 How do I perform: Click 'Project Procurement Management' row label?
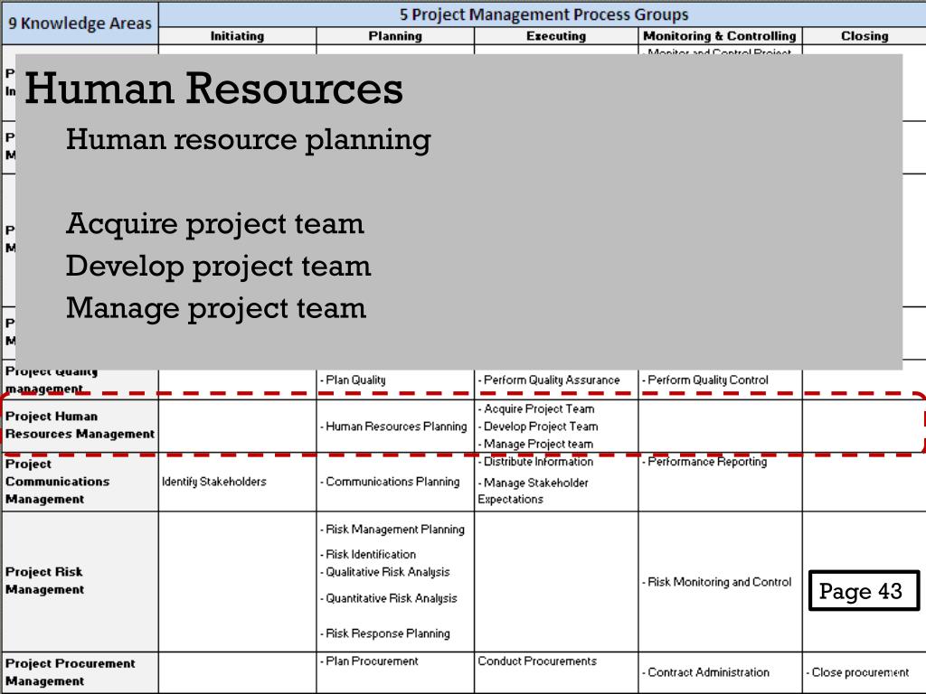[71, 672]
